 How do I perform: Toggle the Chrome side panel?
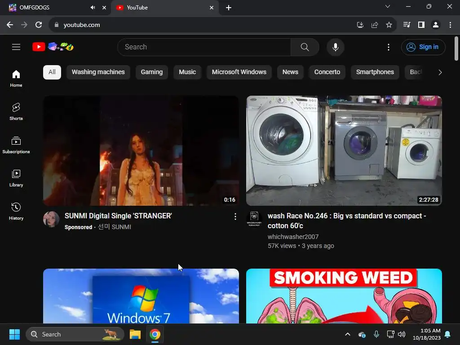(421, 25)
